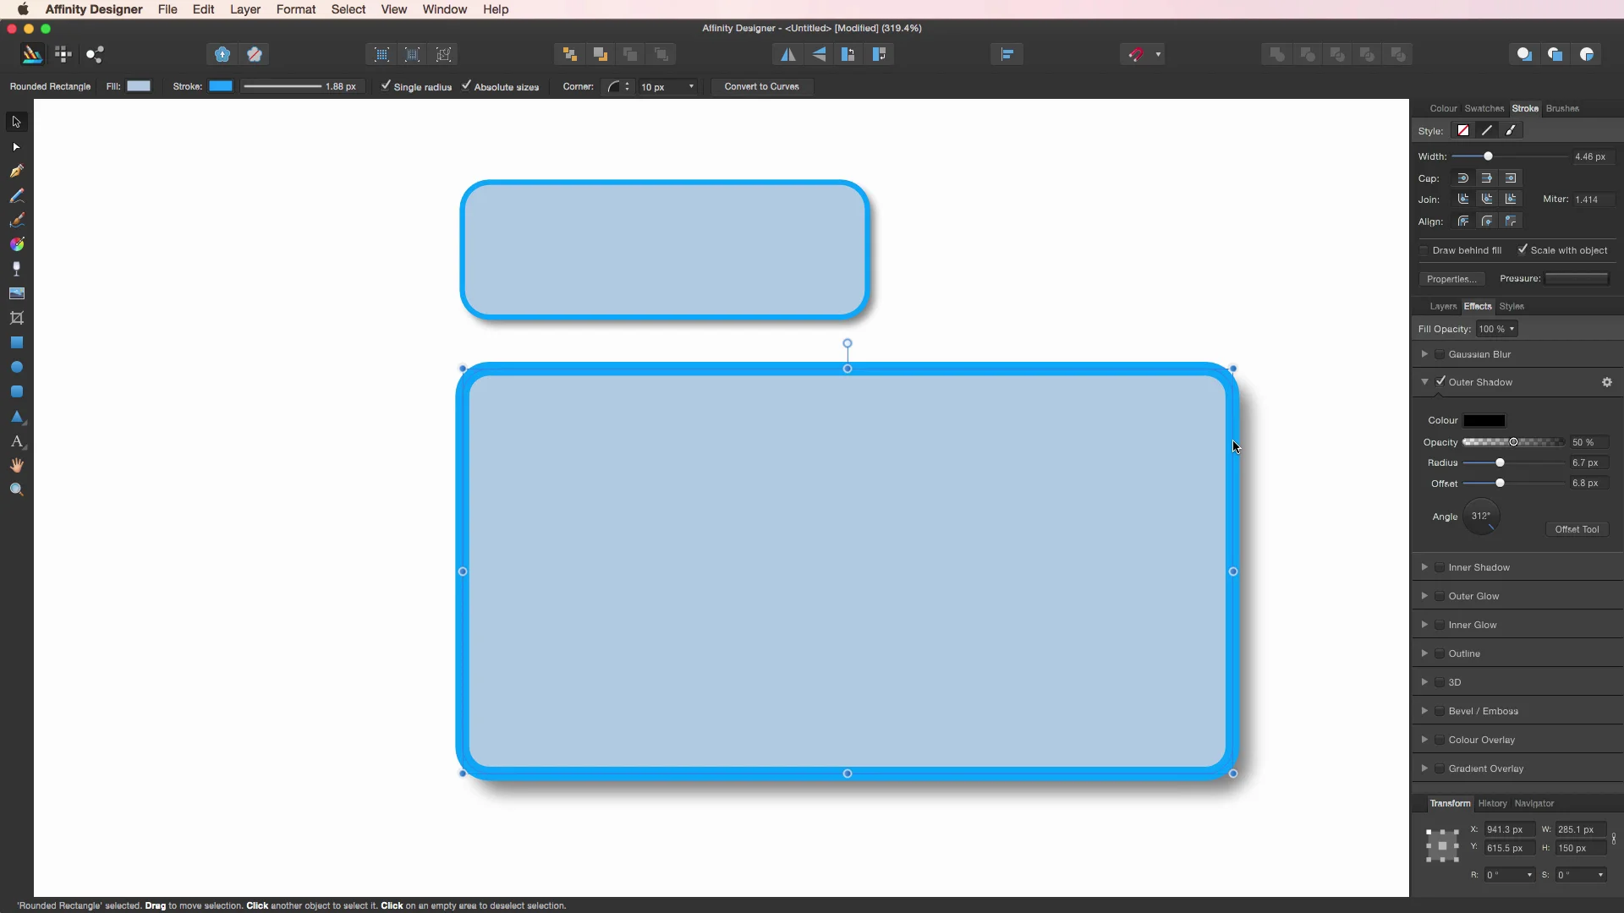The width and height of the screenshot is (1624, 913).
Task: Click Flip Horizontal toolbar icon
Action: tap(787, 55)
